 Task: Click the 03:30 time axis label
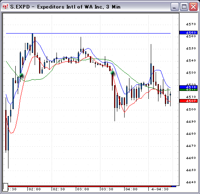pyautogui.click(x=107, y=189)
